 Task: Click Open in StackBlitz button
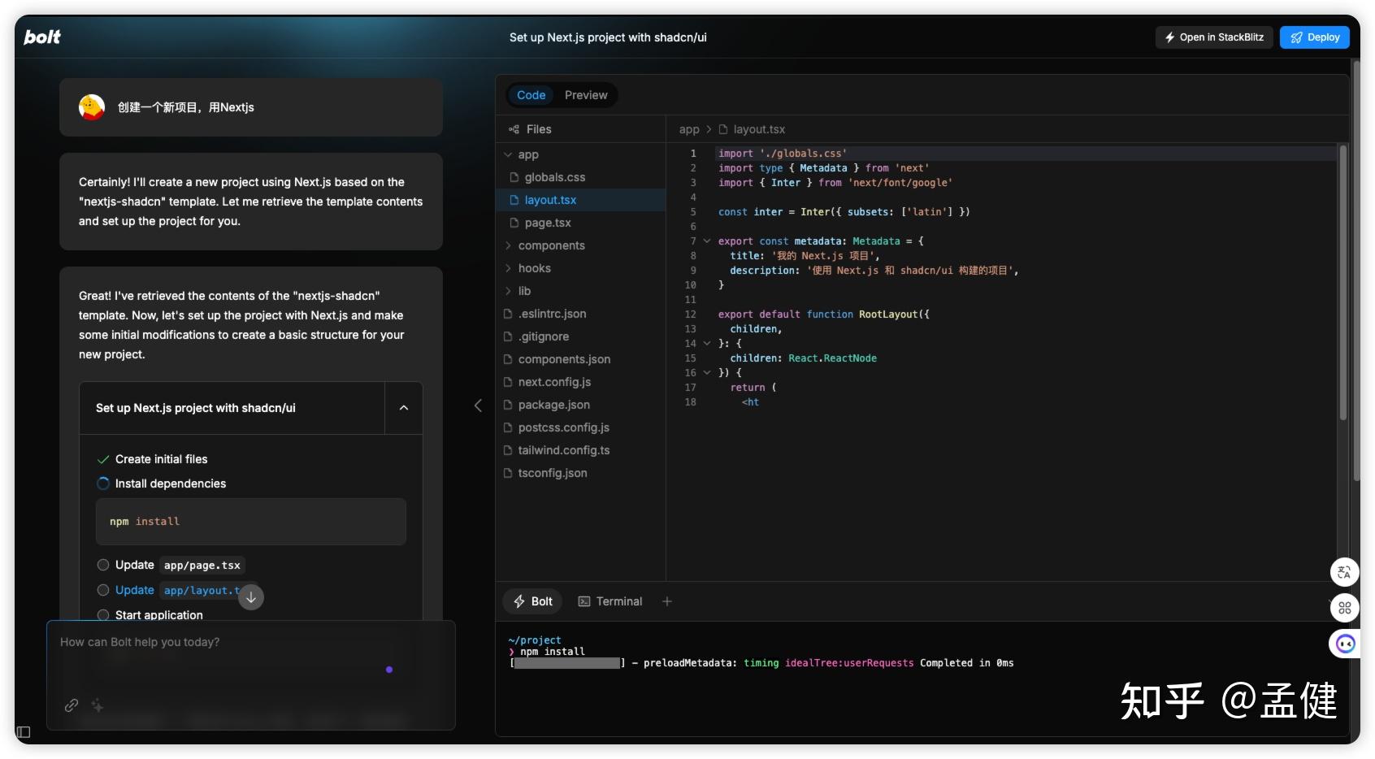[x=1214, y=37]
